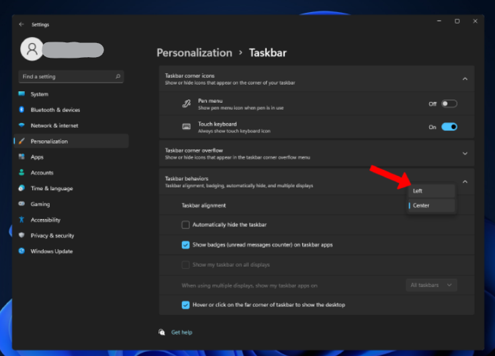495x356 pixels.
Task: Go to Network & internet category
Action: coord(71,126)
